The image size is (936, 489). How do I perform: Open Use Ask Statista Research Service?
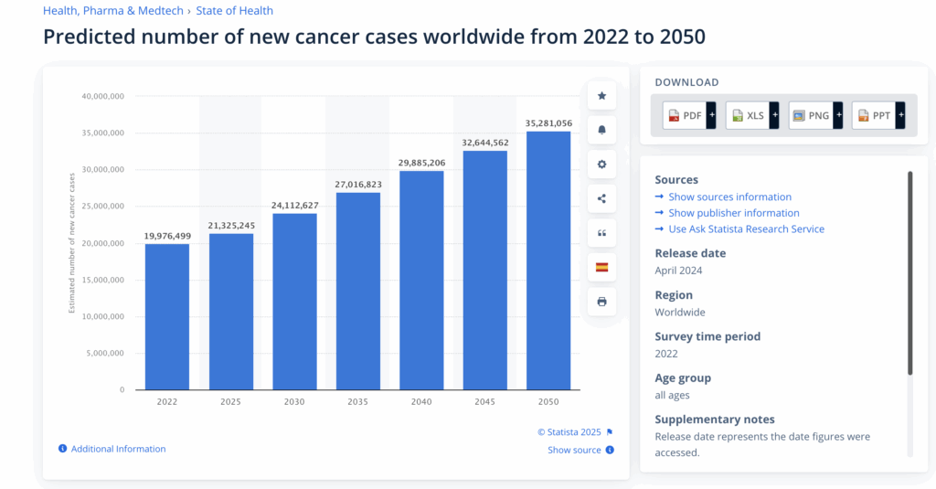pyautogui.click(x=746, y=229)
